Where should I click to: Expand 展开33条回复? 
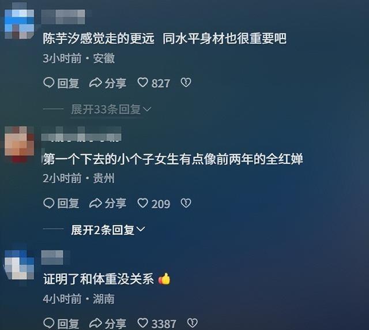point(111,109)
